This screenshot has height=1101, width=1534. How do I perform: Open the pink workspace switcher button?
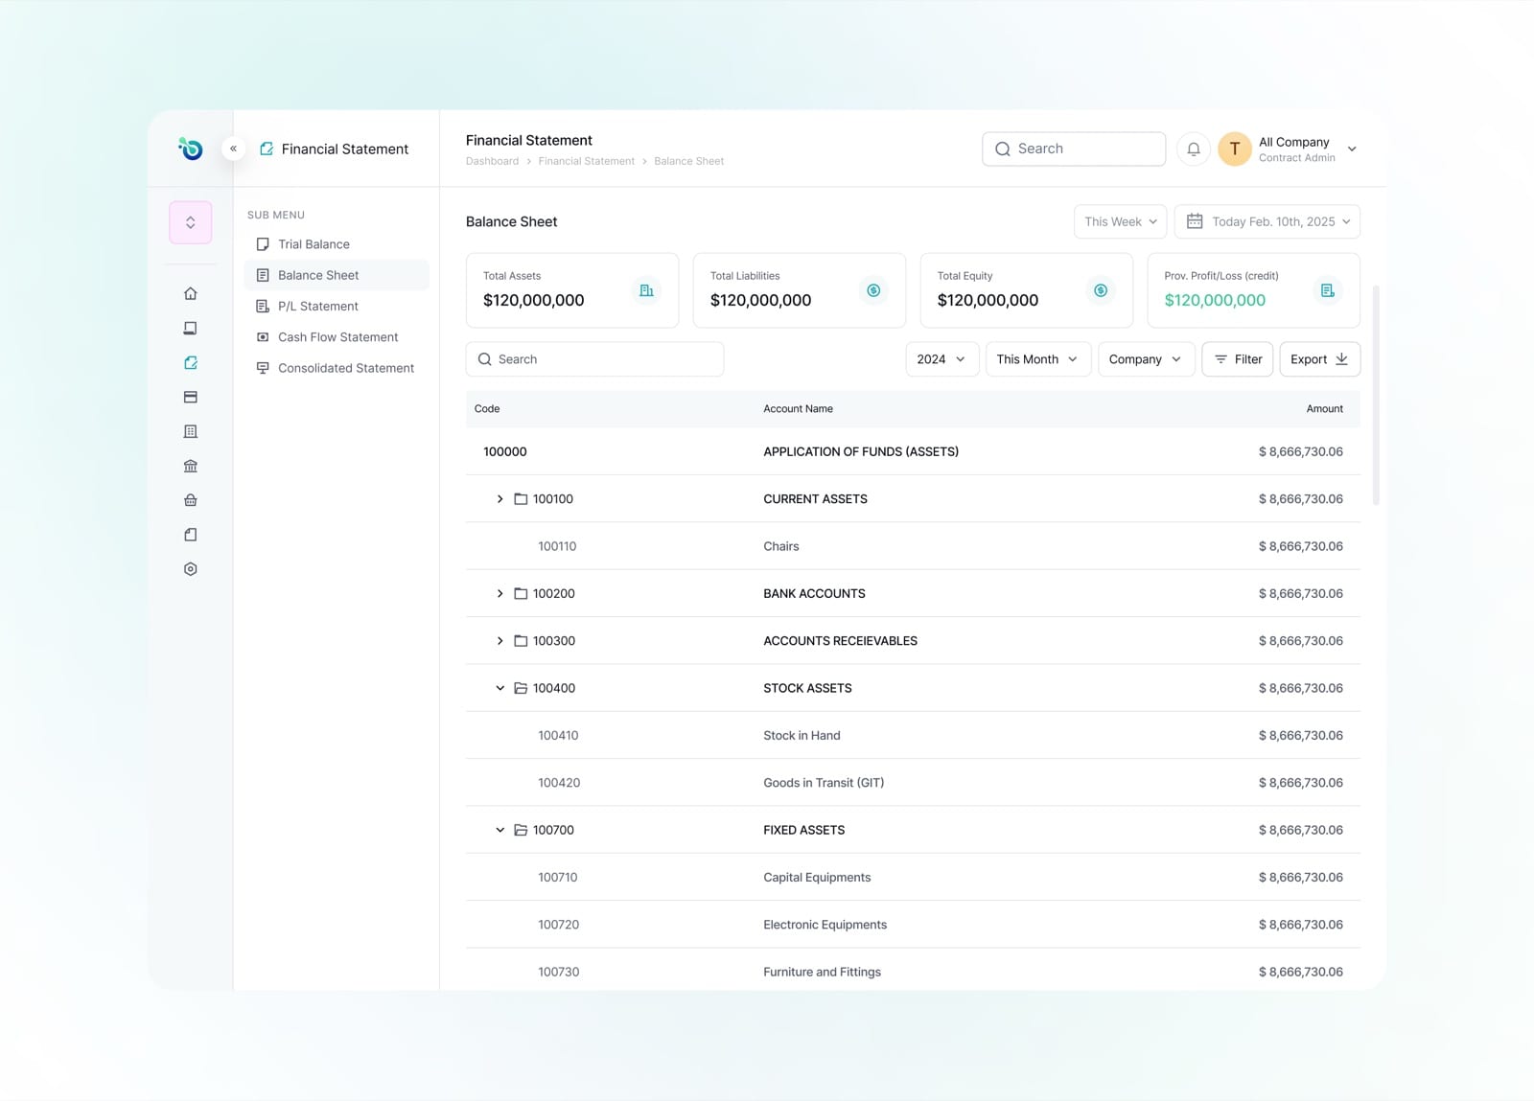191,222
